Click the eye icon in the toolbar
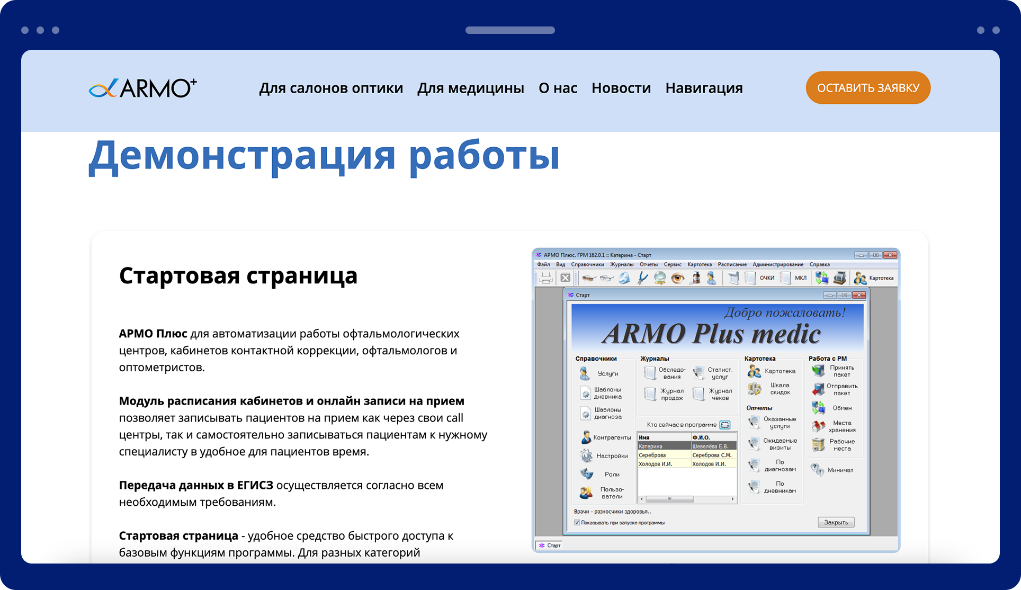 678,278
